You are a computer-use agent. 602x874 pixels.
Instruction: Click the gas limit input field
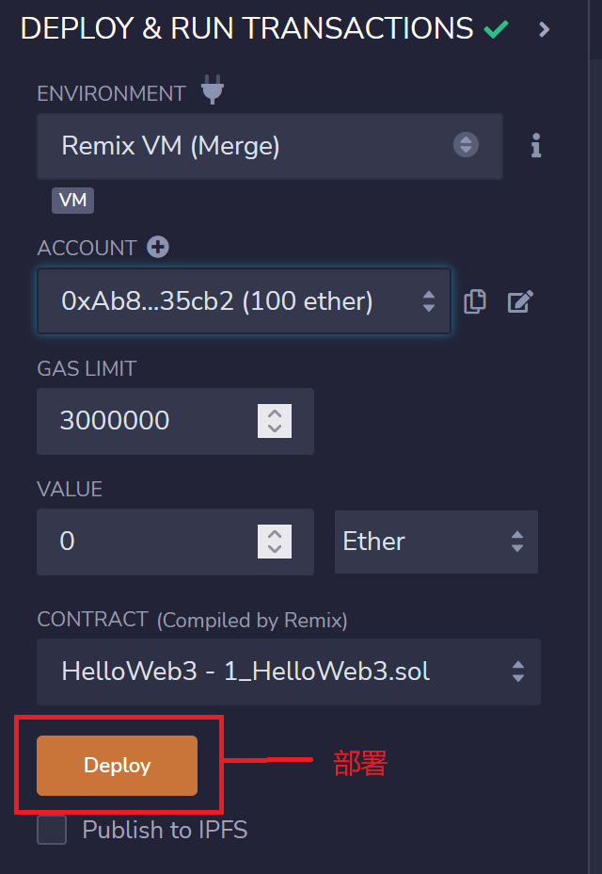click(x=150, y=420)
